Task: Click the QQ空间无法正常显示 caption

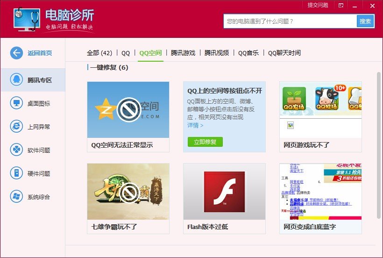Action: [122, 145]
